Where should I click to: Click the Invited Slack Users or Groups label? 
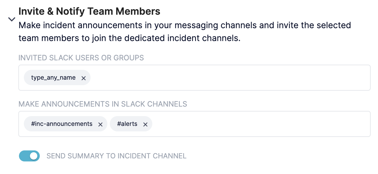click(81, 58)
